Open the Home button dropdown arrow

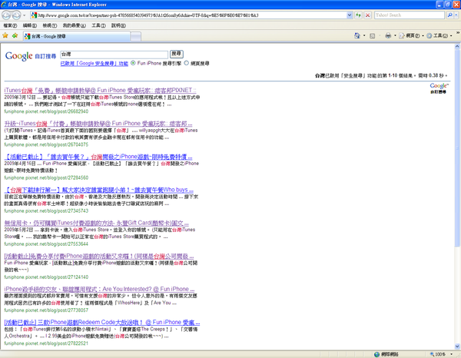[x=364, y=35]
